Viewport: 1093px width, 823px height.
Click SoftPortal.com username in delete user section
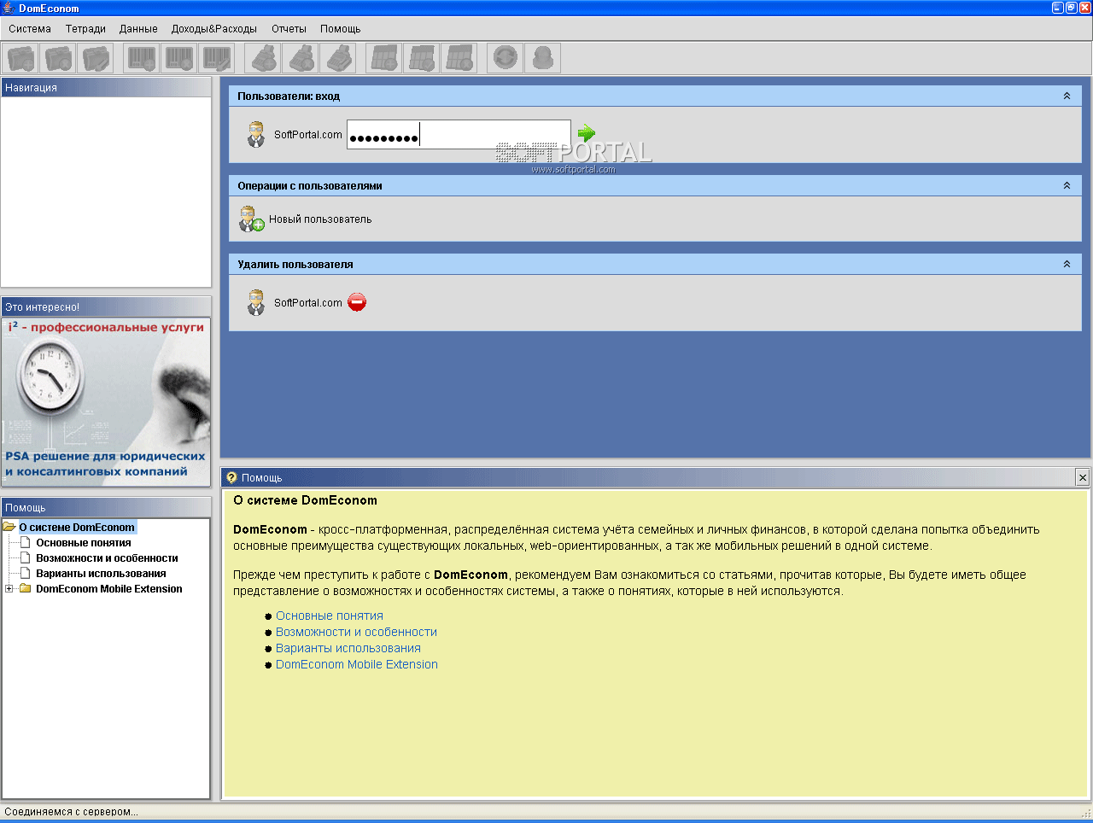308,303
